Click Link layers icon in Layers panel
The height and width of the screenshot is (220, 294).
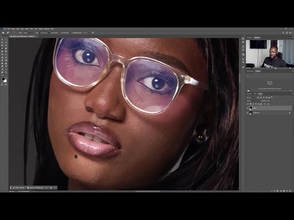pyautogui.click(x=271, y=191)
